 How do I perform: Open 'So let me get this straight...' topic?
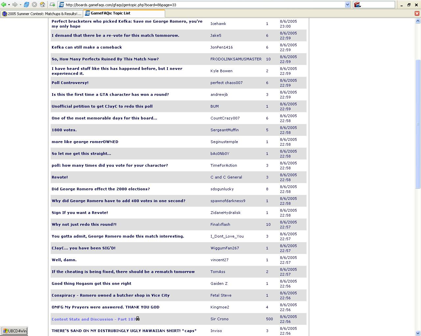click(81, 154)
